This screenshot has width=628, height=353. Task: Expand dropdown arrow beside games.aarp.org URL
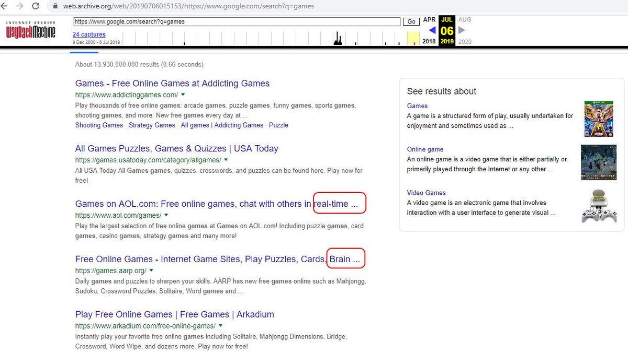coord(151,270)
